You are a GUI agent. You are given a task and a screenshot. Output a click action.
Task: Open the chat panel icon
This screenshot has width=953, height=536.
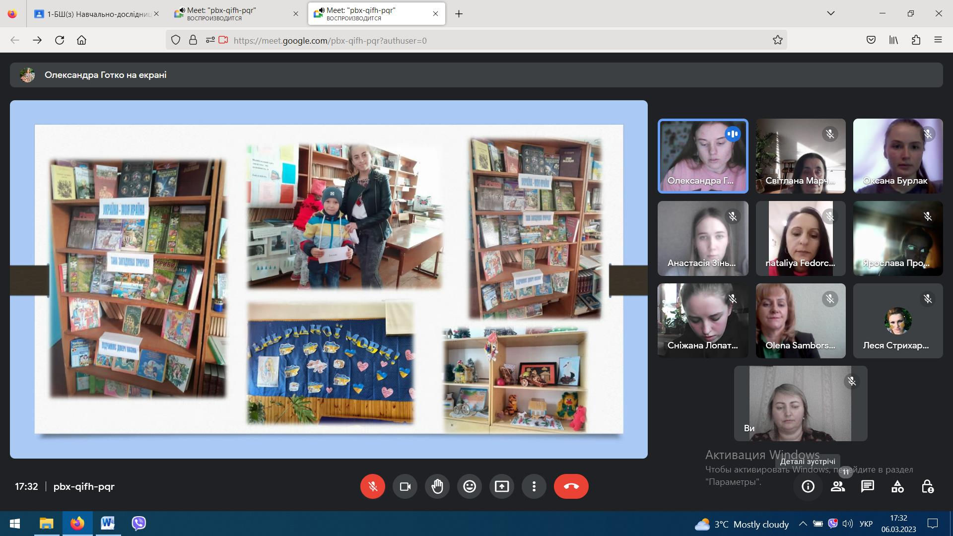[868, 486]
